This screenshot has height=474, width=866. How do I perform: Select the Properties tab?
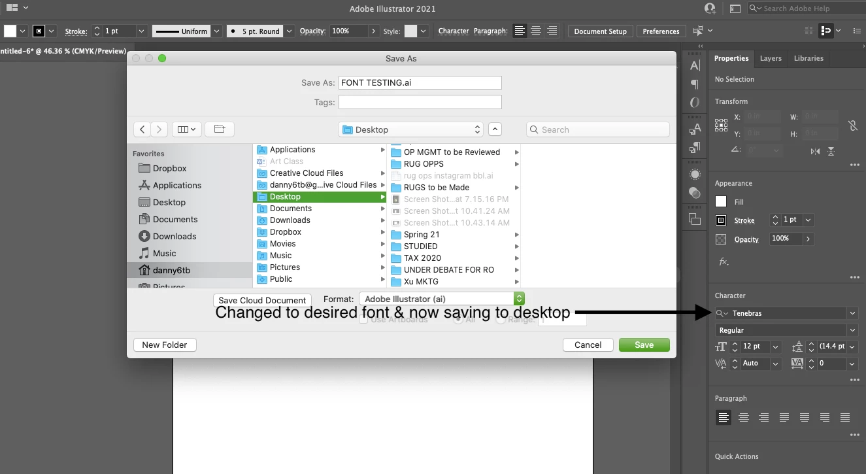[731, 58]
